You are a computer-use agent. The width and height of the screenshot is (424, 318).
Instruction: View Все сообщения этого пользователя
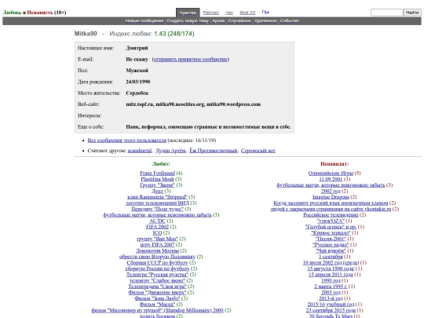[x=127, y=141]
